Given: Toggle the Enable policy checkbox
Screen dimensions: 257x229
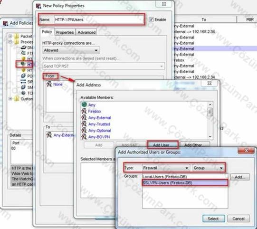Looking at the screenshot, I should pos(151,19).
